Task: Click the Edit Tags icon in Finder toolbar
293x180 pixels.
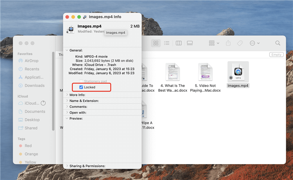Action: (240, 43)
